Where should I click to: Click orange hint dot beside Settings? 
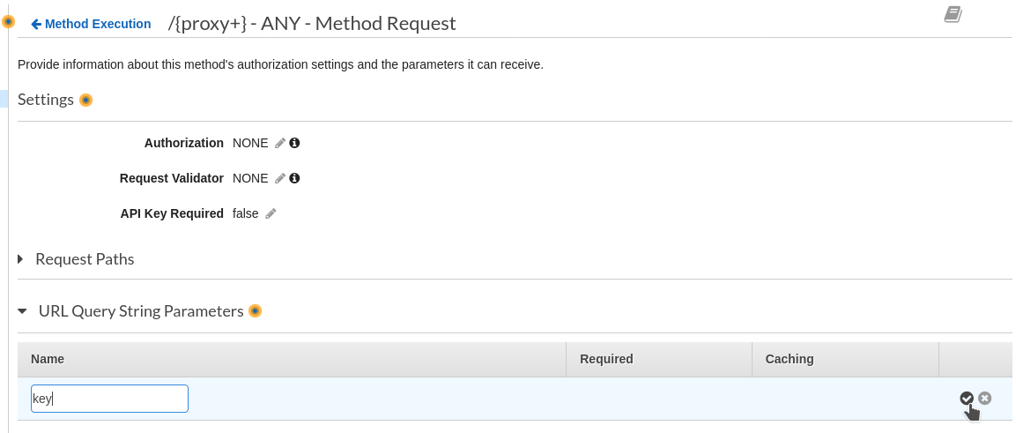85,100
